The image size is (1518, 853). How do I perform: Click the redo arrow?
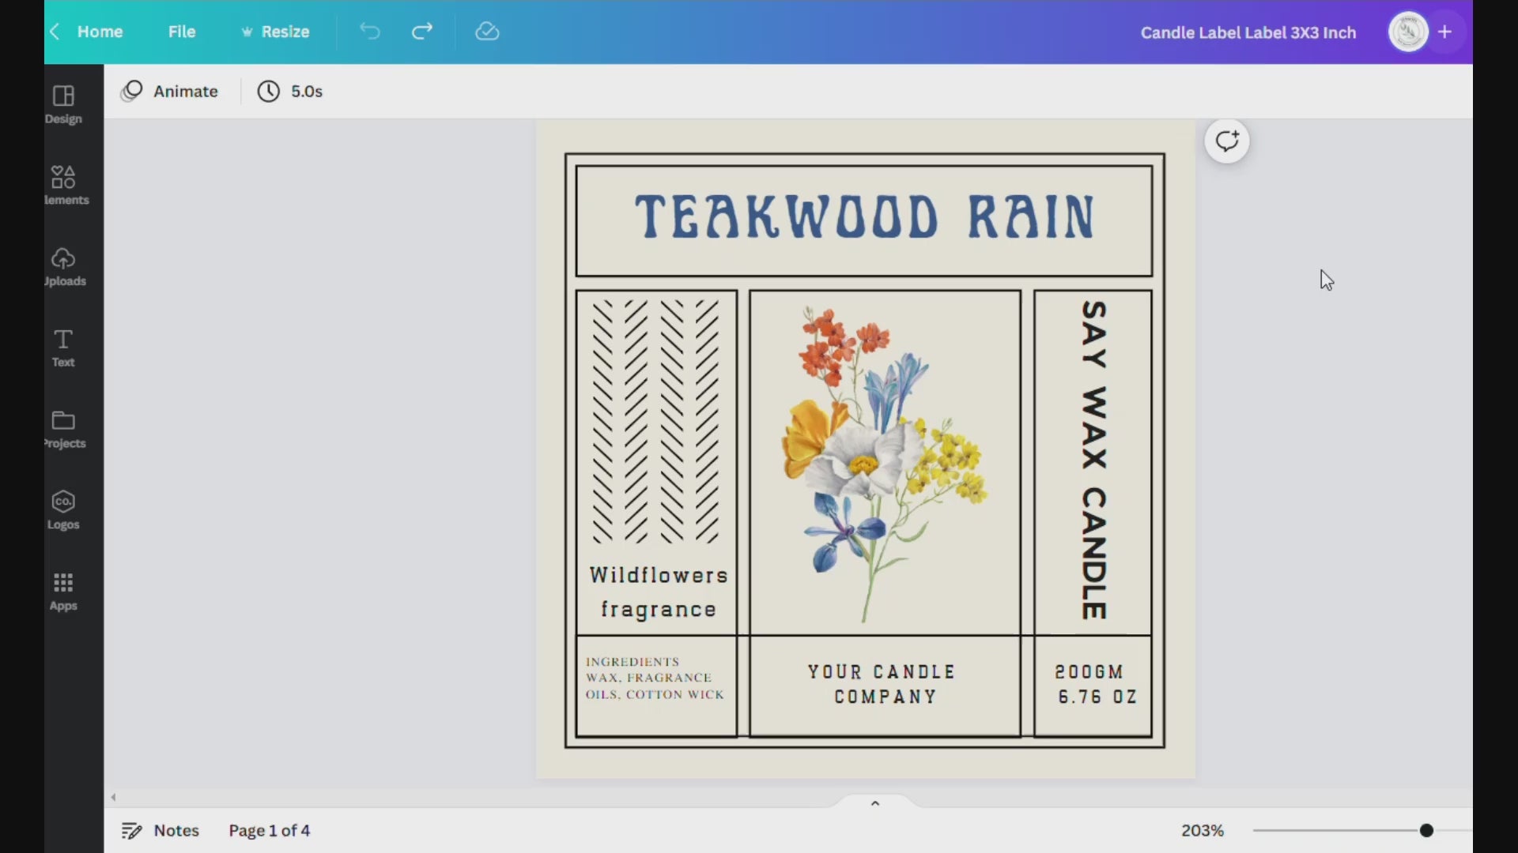[422, 32]
